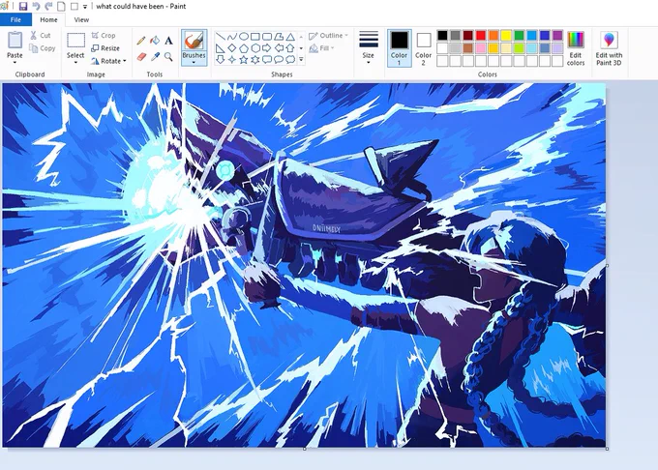Choose the Up arrow shape

(x=290, y=48)
